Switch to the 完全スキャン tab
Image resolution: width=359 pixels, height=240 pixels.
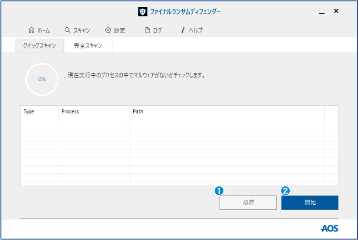pos(88,46)
